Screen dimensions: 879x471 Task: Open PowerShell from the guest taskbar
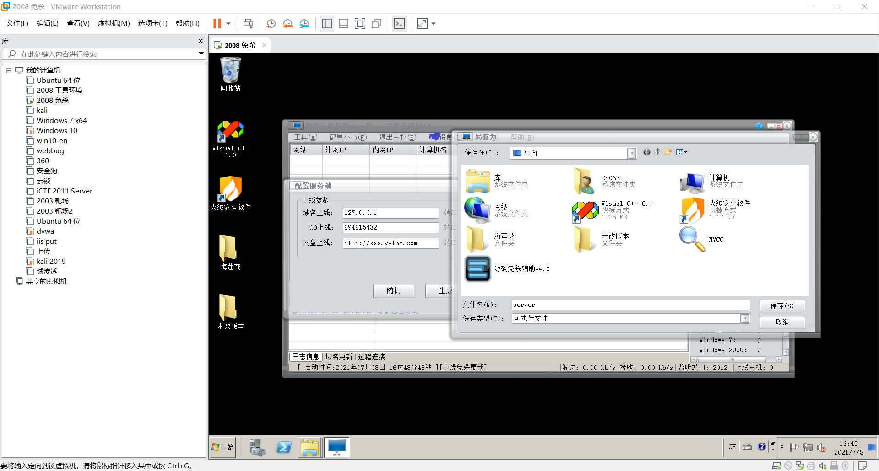point(284,447)
